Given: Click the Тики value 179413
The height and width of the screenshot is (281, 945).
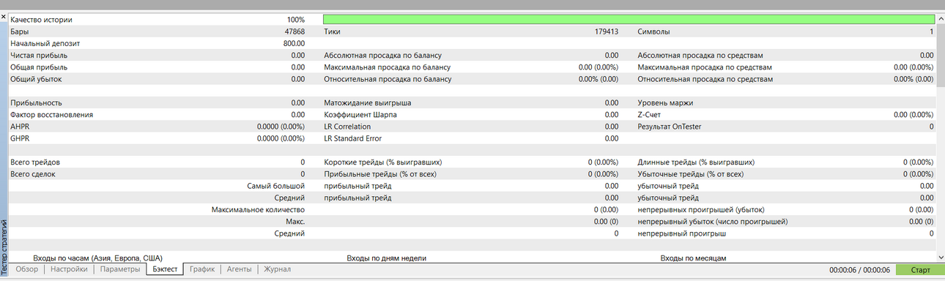Looking at the screenshot, I should [x=607, y=31].
